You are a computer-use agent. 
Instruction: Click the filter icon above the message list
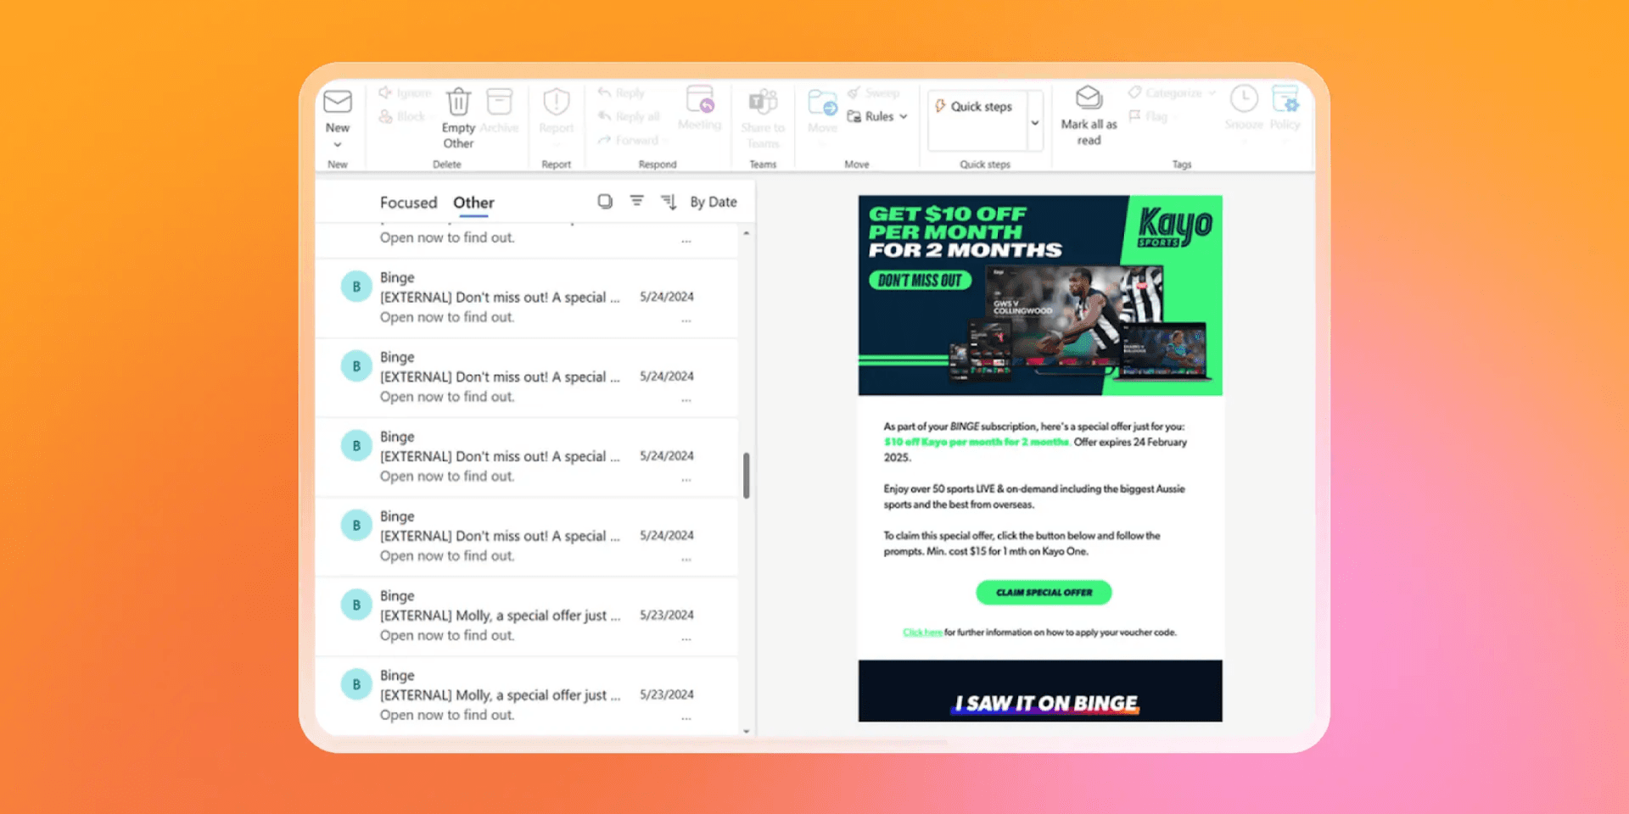pyautogui.click(x=636, y=201)
